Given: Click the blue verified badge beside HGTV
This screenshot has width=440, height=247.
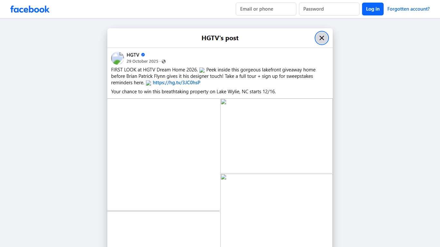Looking at the screenshot, I should tap(143, 55).
